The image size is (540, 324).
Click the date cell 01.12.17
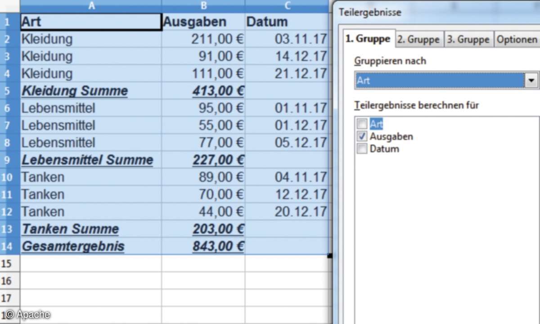pyautogui.click(x=287, y=125)
